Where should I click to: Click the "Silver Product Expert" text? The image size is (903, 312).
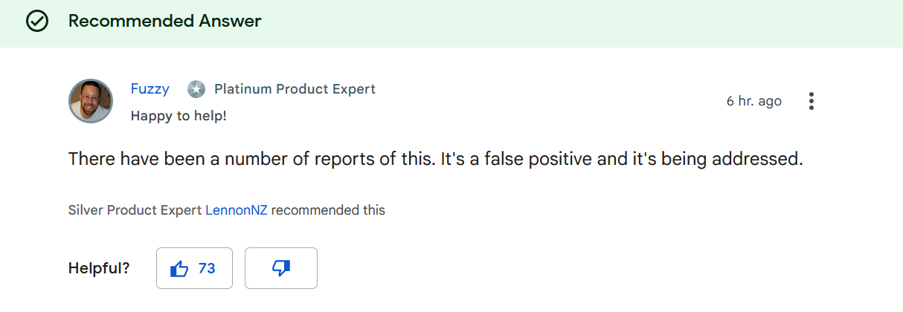tap(135, 210)
